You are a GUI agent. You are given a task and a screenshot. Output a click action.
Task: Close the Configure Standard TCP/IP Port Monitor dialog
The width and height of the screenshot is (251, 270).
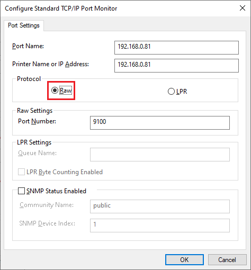[x=243, y=8]
